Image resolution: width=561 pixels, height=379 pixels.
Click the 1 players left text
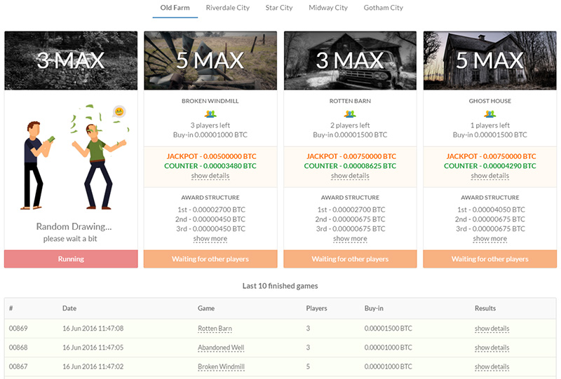[x=489, y=125]
